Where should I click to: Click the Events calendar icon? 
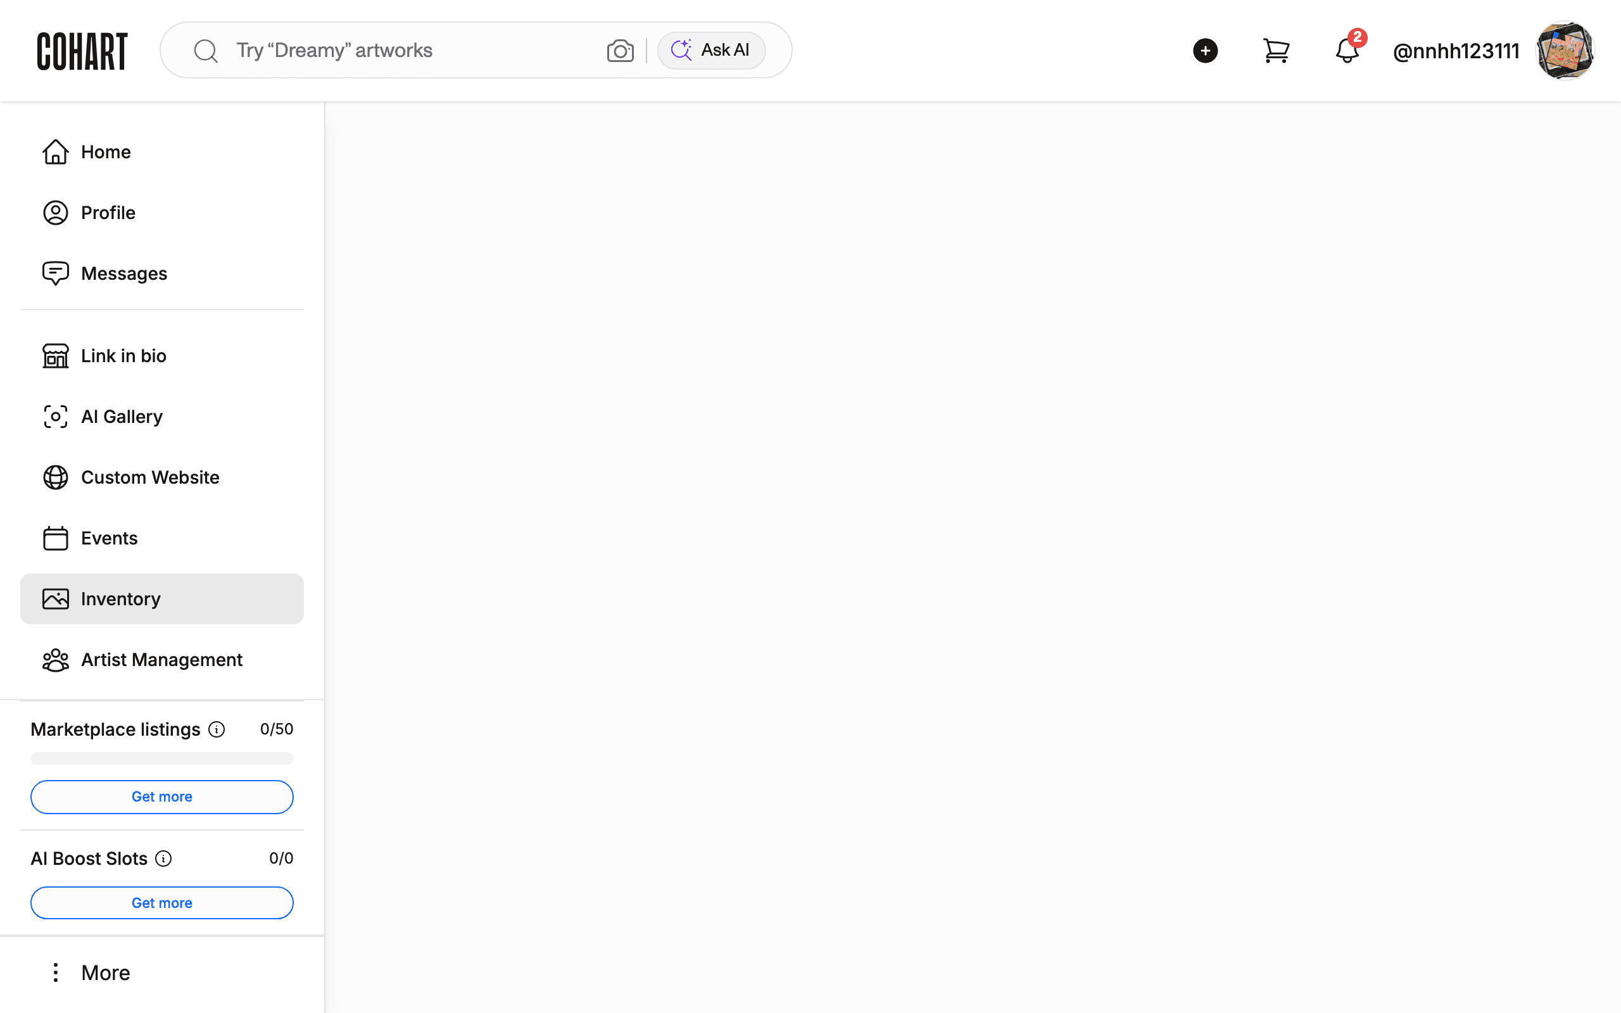pos(56,538)
